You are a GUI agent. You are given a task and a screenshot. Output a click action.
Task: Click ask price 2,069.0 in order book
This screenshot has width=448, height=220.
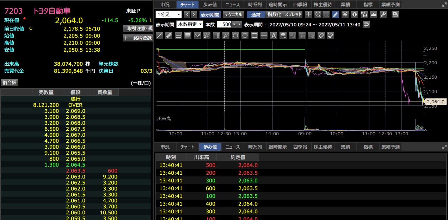click(75, 111)
